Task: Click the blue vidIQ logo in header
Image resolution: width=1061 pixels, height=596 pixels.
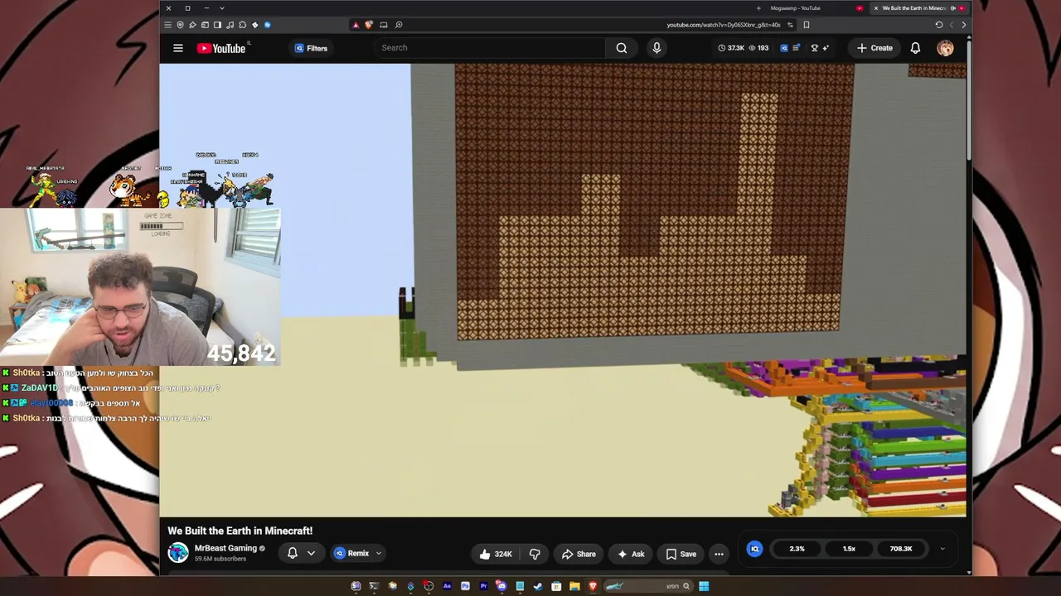Action: pyautogui.click(x=784, y=48)
